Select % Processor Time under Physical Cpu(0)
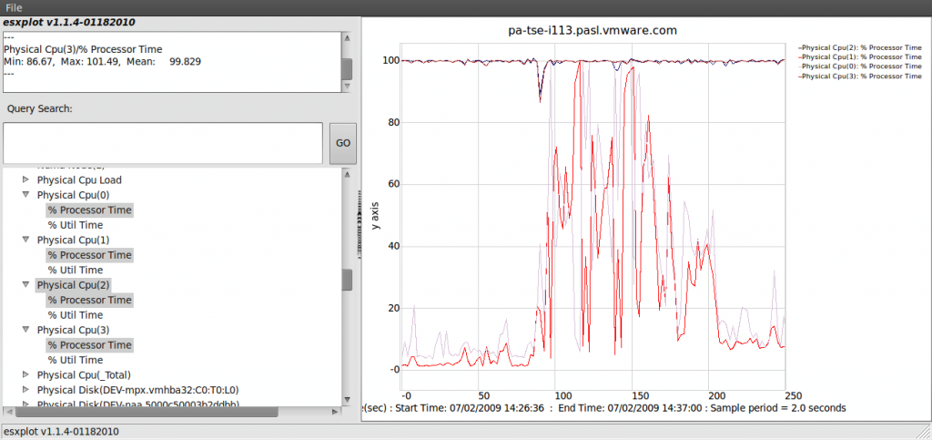The height and width of the screenshot is (440, 932). [x=90, y=210]
